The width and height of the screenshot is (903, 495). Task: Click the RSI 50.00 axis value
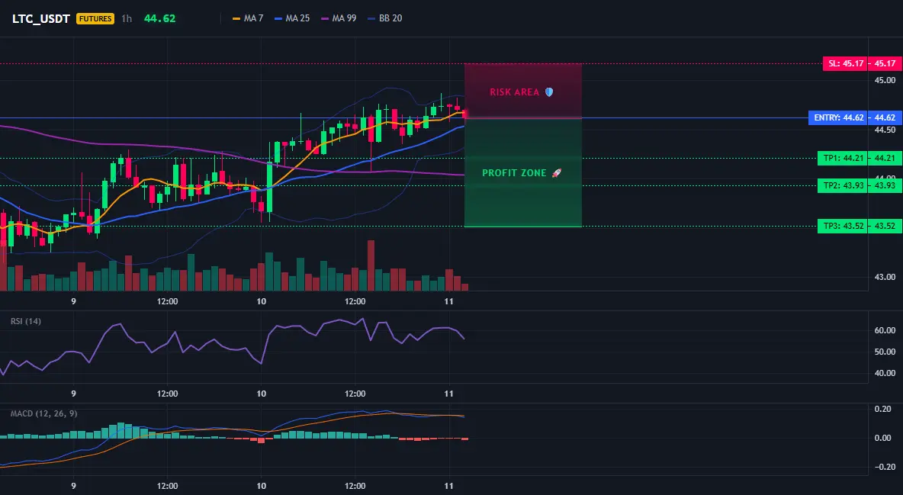pyautogui.click(x=885, y=352)
